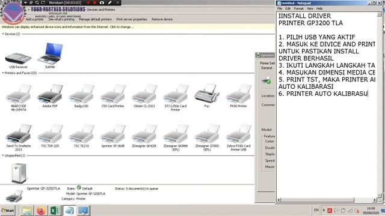385x216 pixels.
Task: Click the recorder red stop button
Action: (94, 2)
